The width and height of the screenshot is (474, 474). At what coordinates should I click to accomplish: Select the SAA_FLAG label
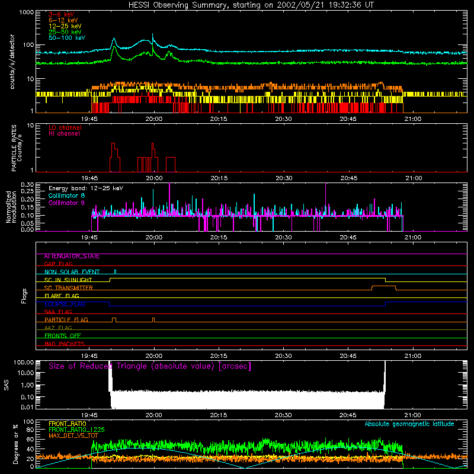(58, 312)
